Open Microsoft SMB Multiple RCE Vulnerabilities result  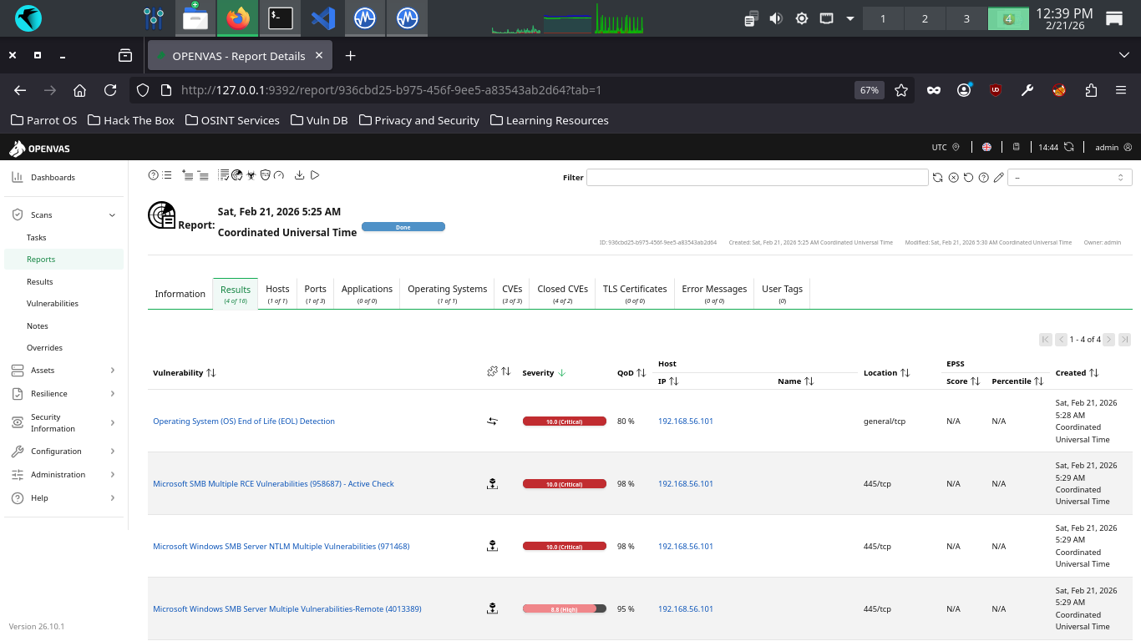(x=273, y=484)
